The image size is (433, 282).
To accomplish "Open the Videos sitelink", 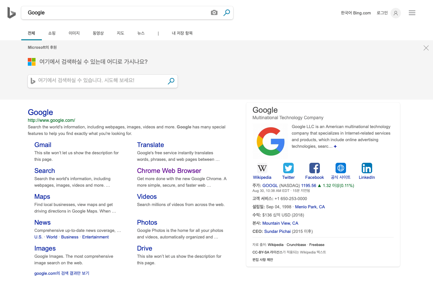I will click(147, 197).
